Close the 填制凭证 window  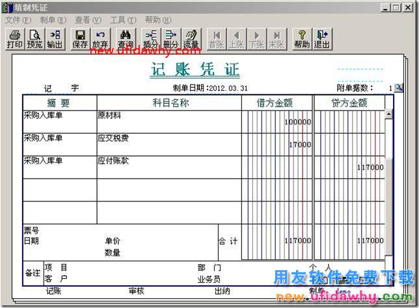(x=408, y=8)
